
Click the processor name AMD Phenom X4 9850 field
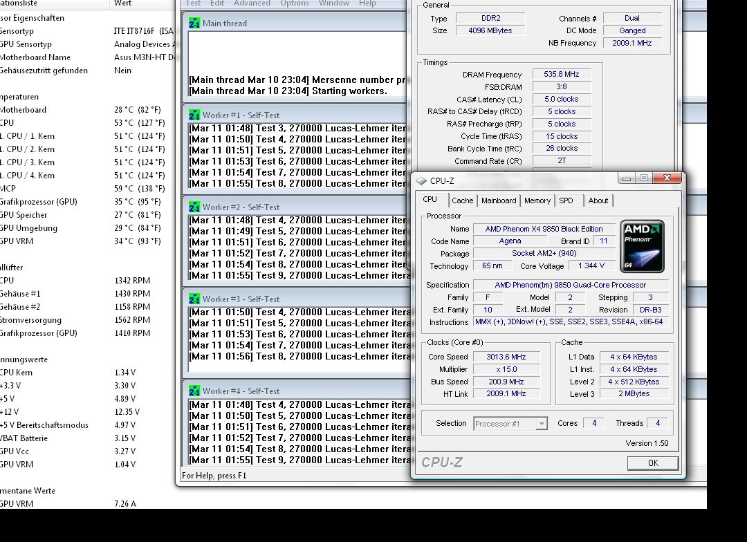(x=544, y=229)
